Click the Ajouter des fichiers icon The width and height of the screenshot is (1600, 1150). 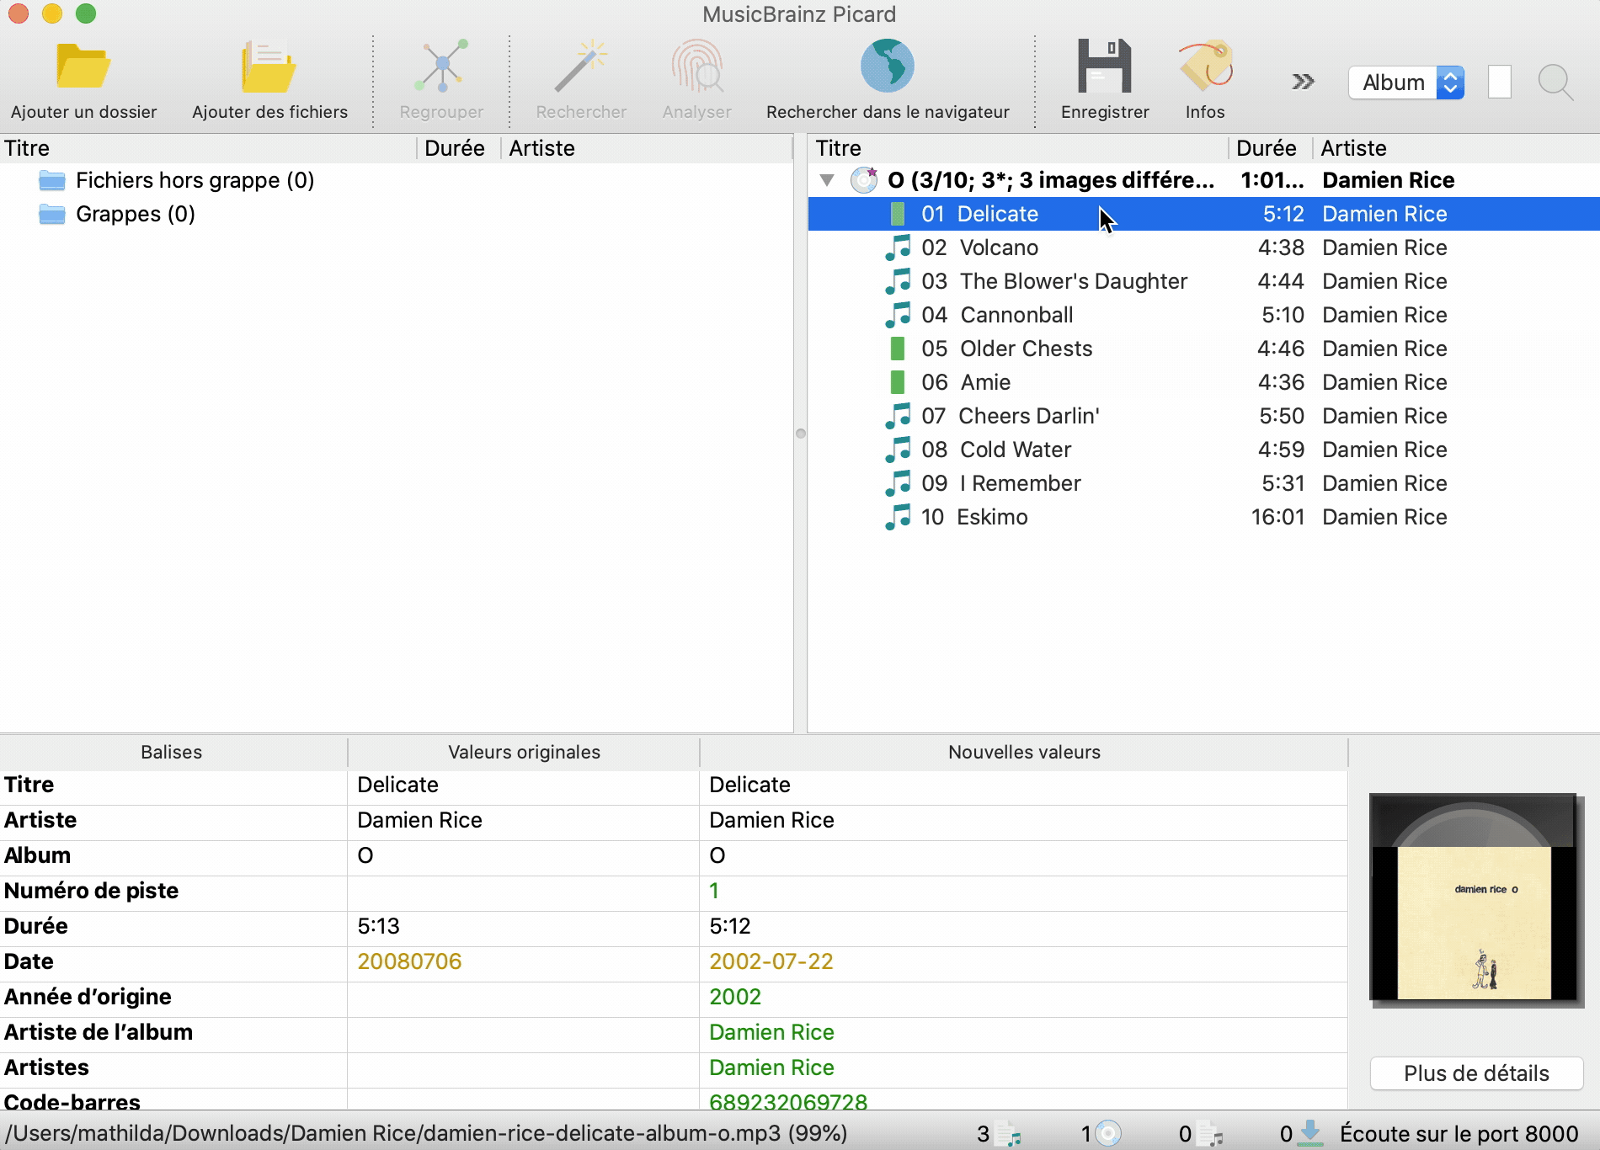(x=269, y=67)
